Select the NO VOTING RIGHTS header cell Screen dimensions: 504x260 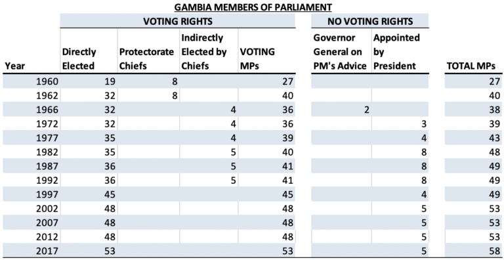(369, 21)
